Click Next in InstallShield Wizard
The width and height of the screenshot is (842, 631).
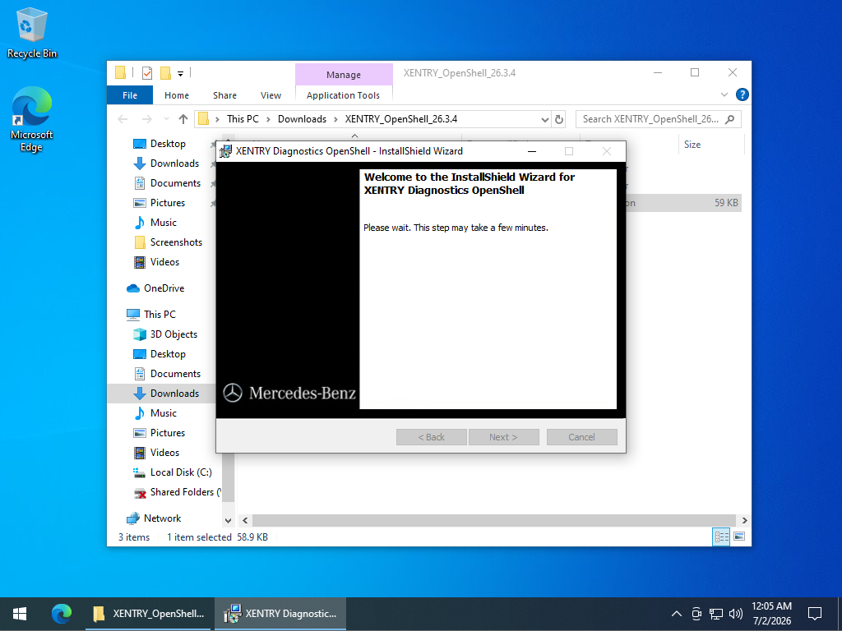click(503, 437)
